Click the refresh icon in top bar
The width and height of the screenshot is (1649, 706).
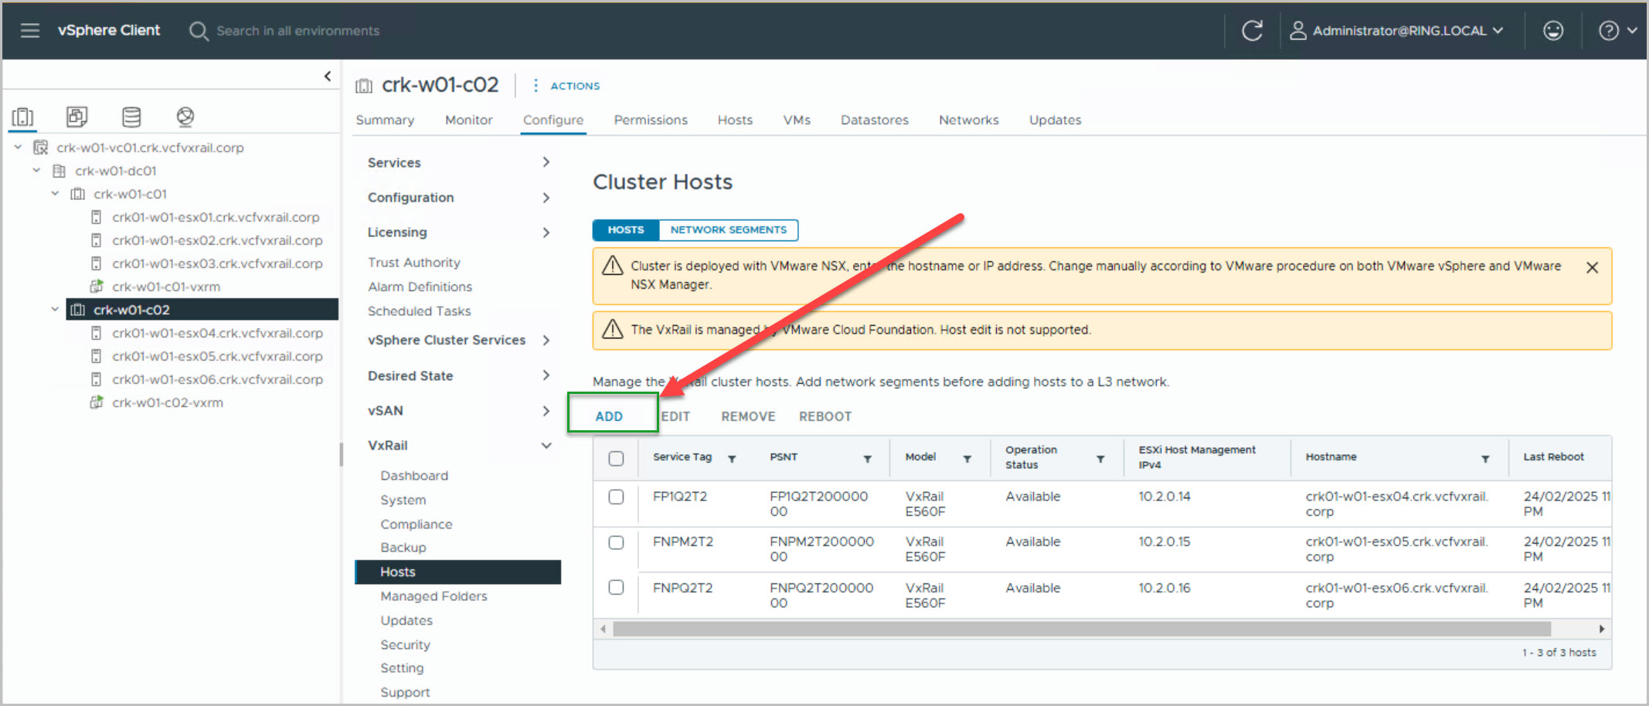[1252, 30]
